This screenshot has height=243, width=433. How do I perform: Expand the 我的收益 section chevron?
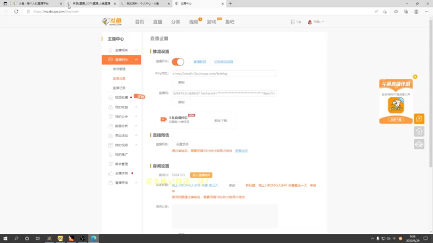tap(136, 107)
